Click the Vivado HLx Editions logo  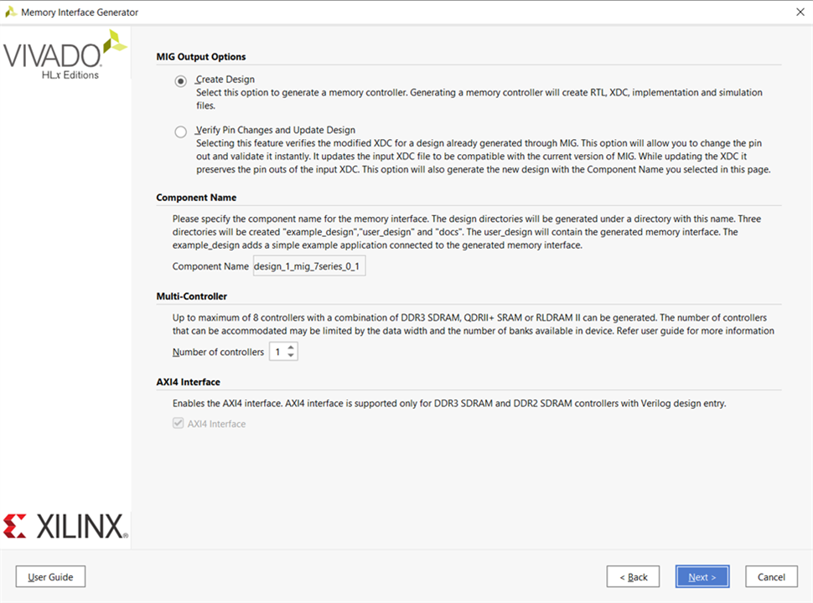pyautogui.click(x=65, y=55)
